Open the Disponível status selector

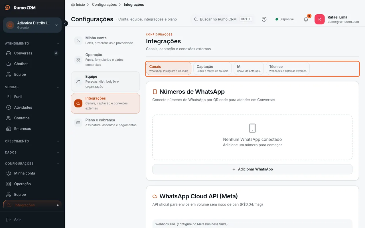pyautogui.click(x=285, y=19)
